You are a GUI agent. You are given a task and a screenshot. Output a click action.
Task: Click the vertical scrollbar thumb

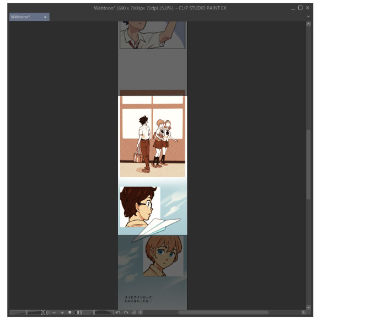pyautogui.click(x=309, y=164)
